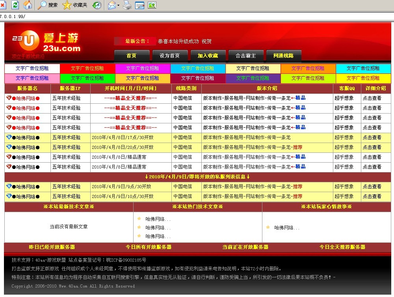Click the Refresh page icon
This screenshot has width=394, height=297.
point(15,5)
